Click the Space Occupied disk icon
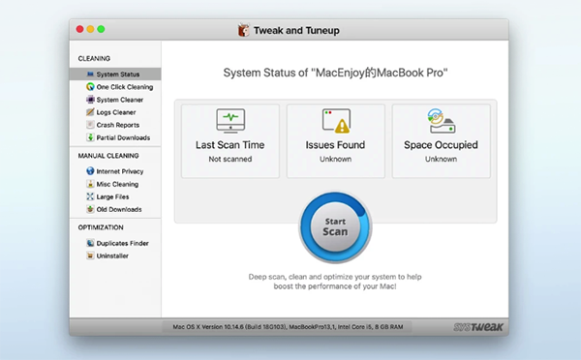This screenshot has height=360, width=581. pos(441,121)
